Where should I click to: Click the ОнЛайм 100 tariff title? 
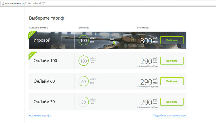tap(45, 61)
